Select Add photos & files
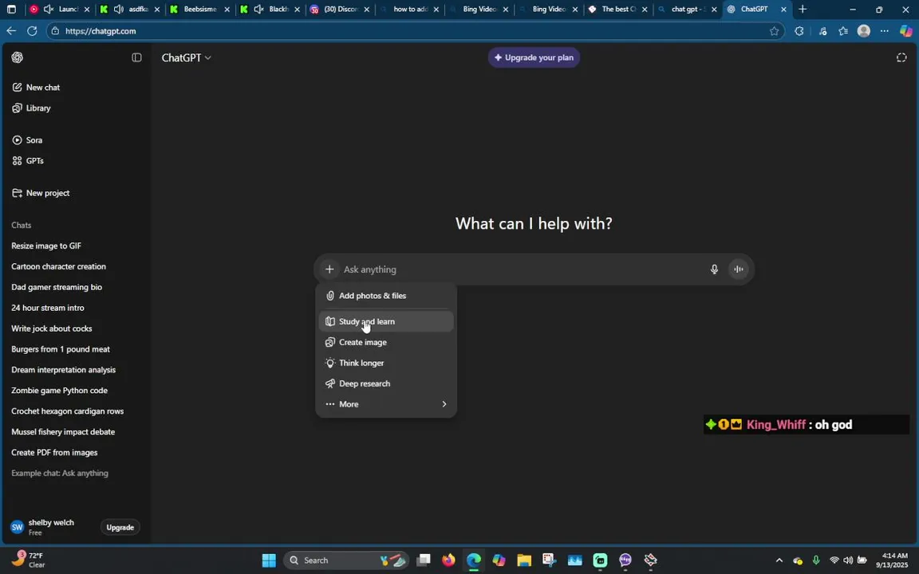This screenshot has height=574, width=919. pos(385,296)
